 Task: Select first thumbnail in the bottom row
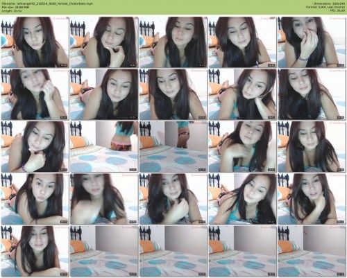35,251
